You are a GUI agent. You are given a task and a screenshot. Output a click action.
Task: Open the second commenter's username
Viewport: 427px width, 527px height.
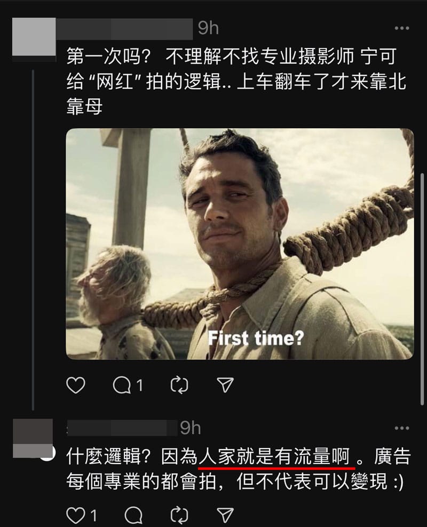122,428
